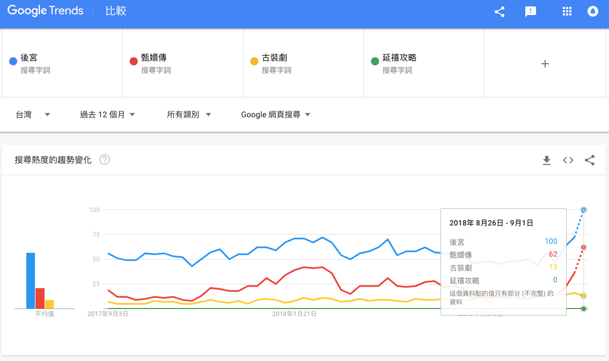The width and height of the screenshot is (609, 361).
Task: Toggle the 古裝劇 series via its yellow dot
Action: [x=254, y=61]
